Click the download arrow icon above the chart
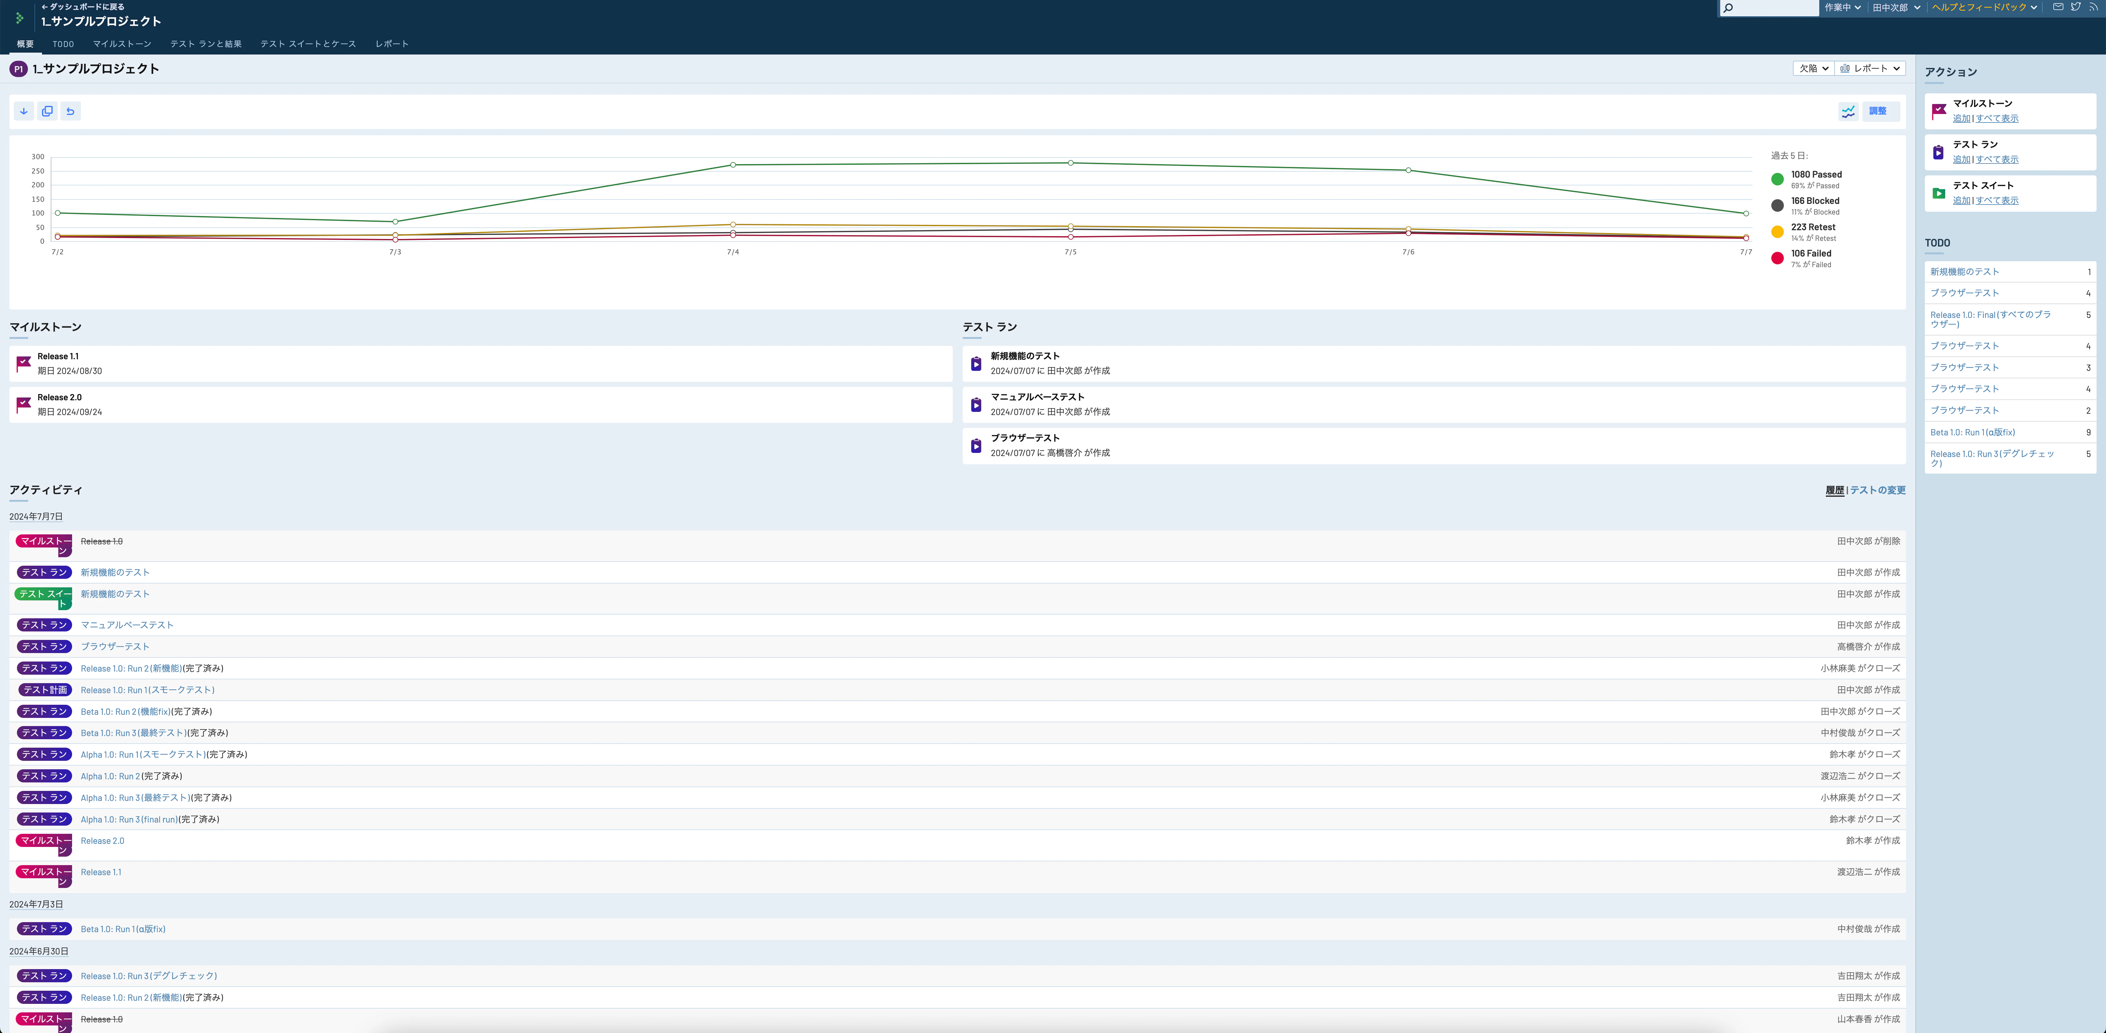The width and height of the screenshot is (2106, 1033). tap(24, 111)
